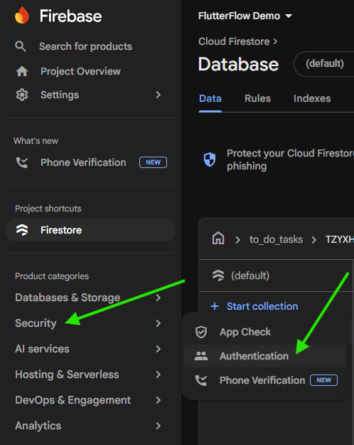Select Phone Verification in Security submenu
Screen dimensions: 354x445
[265, 380]
